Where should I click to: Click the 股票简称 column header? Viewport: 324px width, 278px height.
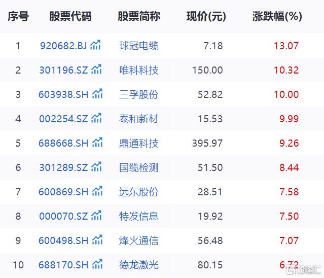(x=139, y=16)
